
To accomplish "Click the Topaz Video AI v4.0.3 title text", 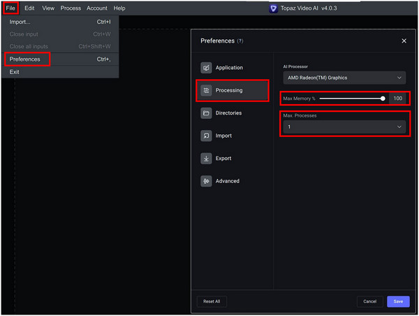I will (x=309, y=8).
